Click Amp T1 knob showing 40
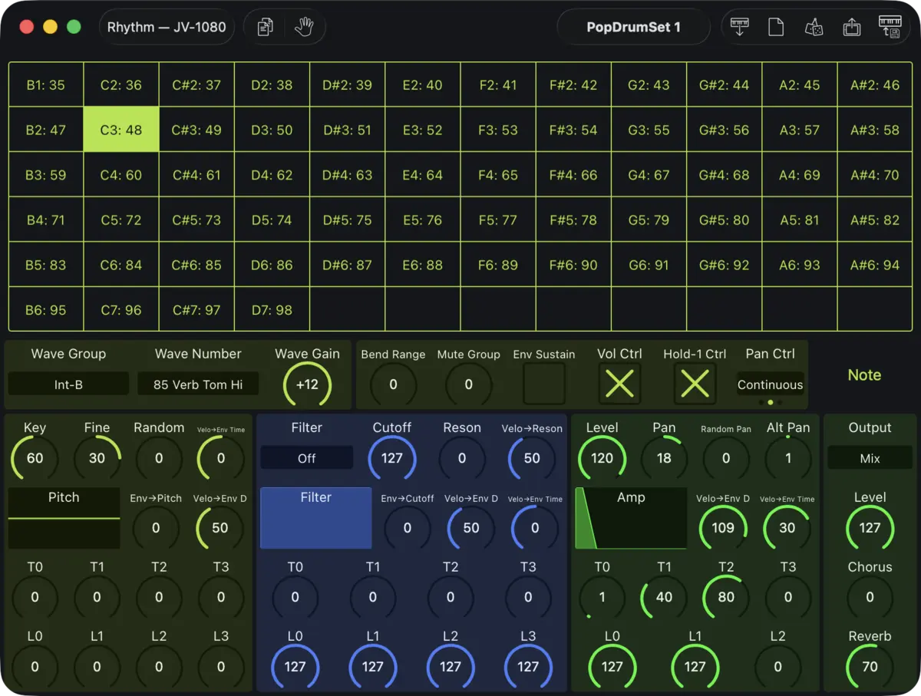This screenshot has height=696, width=921. pos(664,597)
